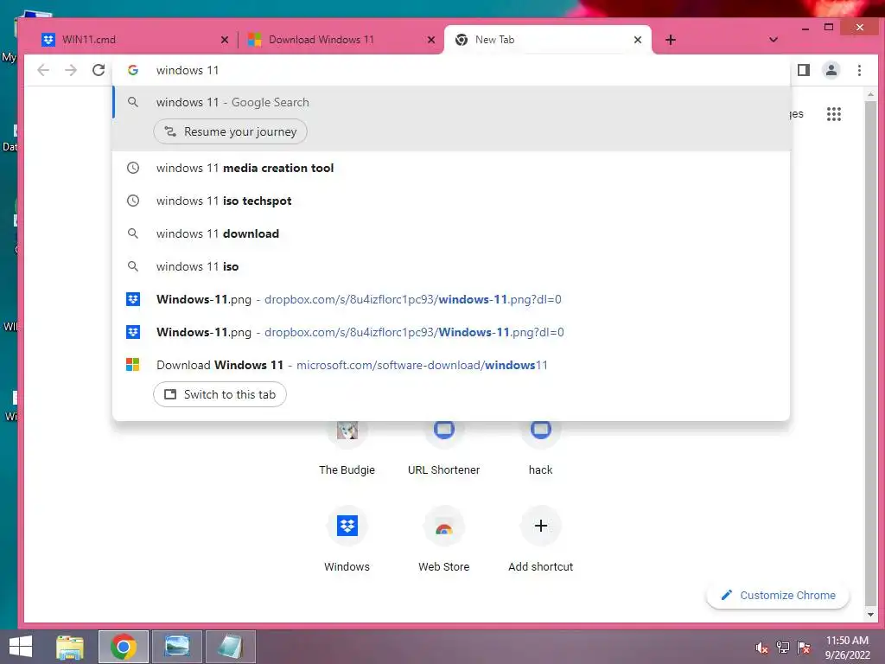The height and width of the screenshot is (664, 885).
Task: Open the Windows-11.png dropbox link ending in dl=0 lowercase
Action: [x=451, y=298]
